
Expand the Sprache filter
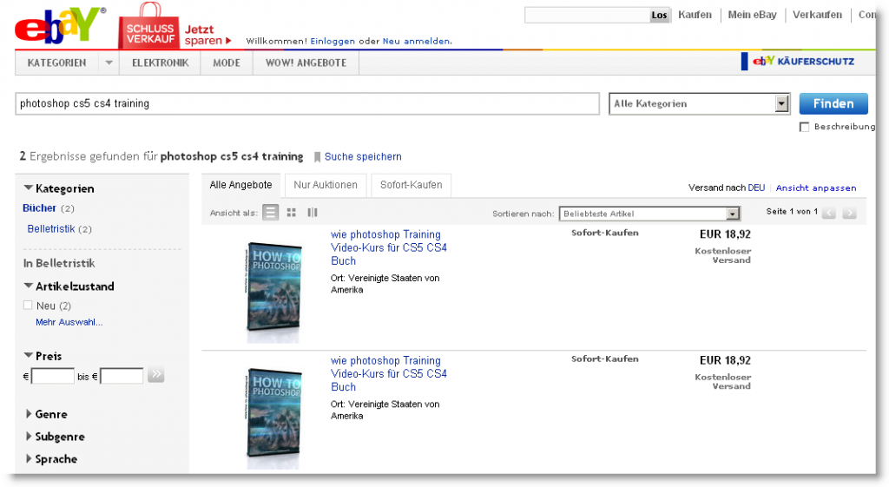coord(29,458)
